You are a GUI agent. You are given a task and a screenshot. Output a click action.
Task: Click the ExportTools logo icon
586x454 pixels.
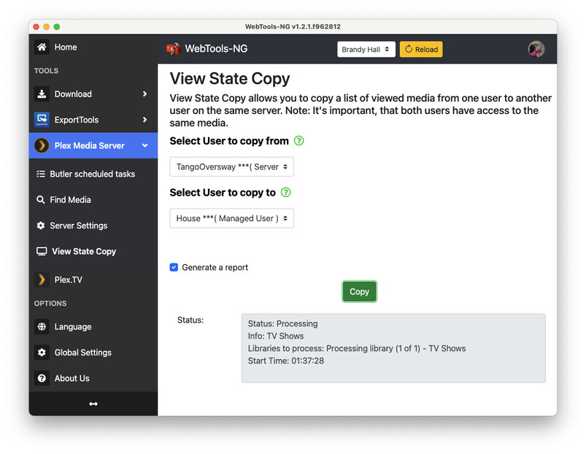(42, 120)
